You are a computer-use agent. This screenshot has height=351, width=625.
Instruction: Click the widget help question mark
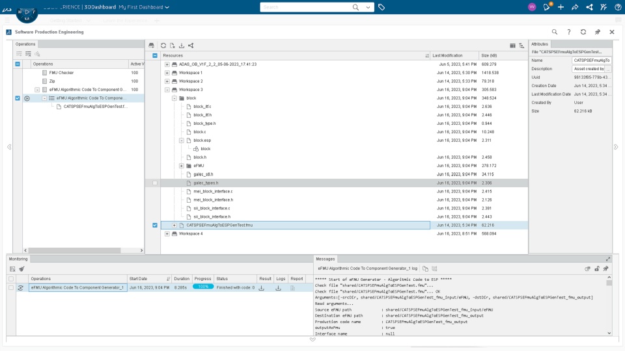(x=569, y=32)
